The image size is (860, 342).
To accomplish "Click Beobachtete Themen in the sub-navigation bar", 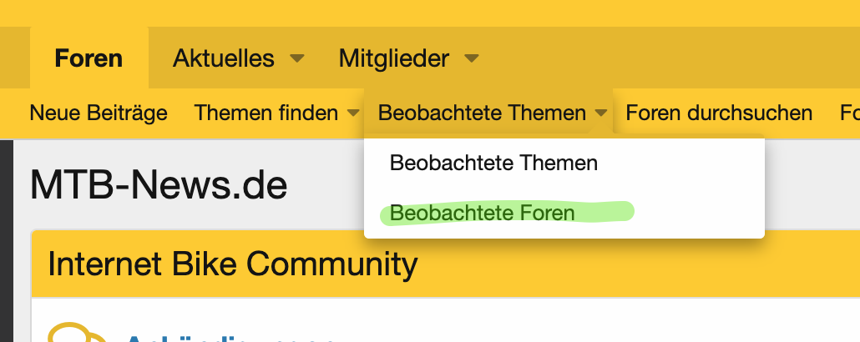I will click(x=482, y=113).
